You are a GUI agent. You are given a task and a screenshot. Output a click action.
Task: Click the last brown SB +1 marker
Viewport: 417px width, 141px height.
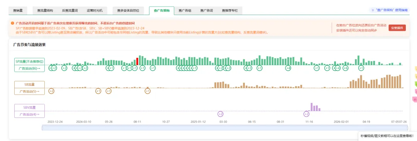click(147, 91)
